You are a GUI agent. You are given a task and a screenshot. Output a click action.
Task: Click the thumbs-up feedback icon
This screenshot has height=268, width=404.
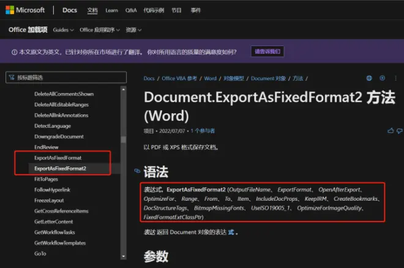point(391,131)
